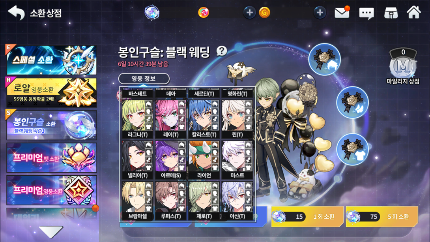Select the 라그나(T) hero portrait
The width and height of the screenshot is (430, 242).
point(138,118)
